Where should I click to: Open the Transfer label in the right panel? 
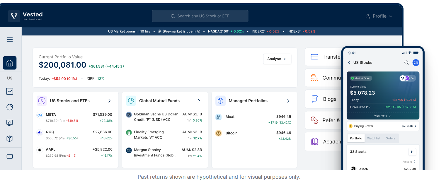pos(332,57)
